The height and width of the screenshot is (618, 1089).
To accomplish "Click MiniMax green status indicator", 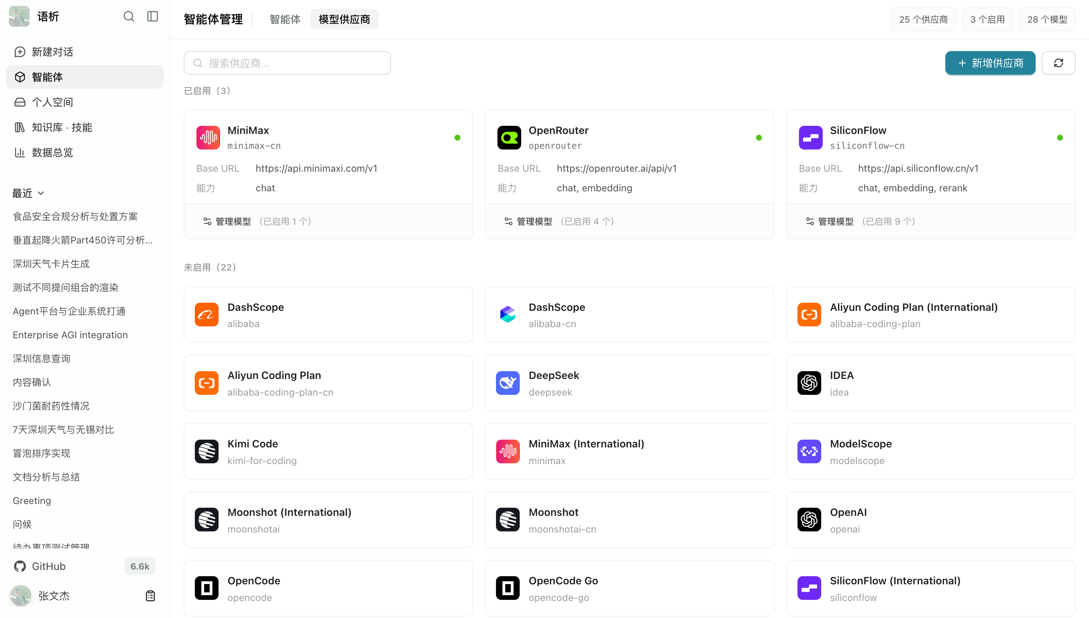I will (457, 138).
